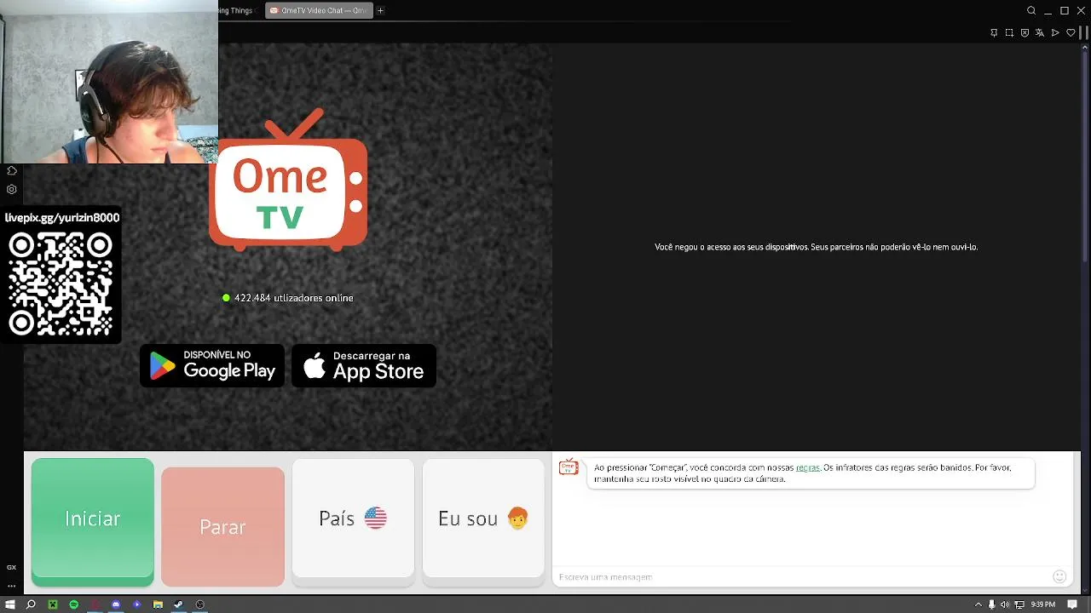Click the 9:39 PM clock

click(x=1043, y=604)
